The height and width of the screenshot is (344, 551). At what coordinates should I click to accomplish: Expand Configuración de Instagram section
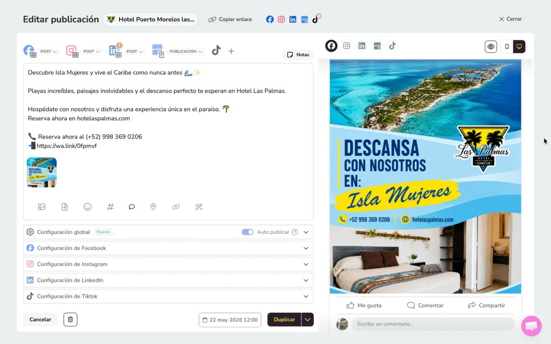(x=168, y=264)
